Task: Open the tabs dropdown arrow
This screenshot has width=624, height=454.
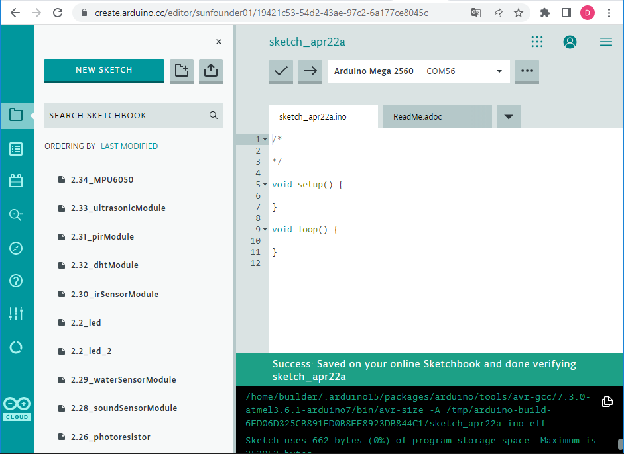Action: pyautogui.click(x=509, y=116)
